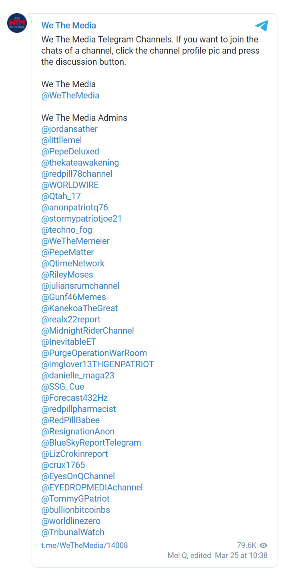Click the @techno_fog mention
Screen dimensions: 287x578
(x=66, y=230)
